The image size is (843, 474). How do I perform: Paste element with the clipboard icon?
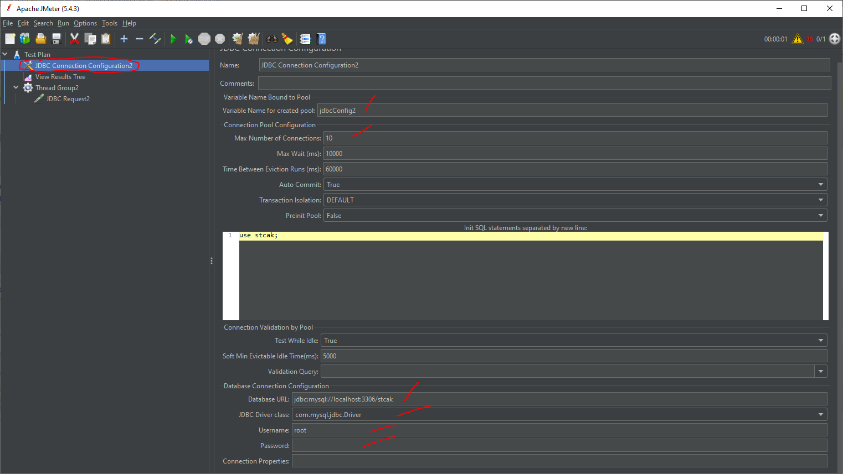coord(106,39)
